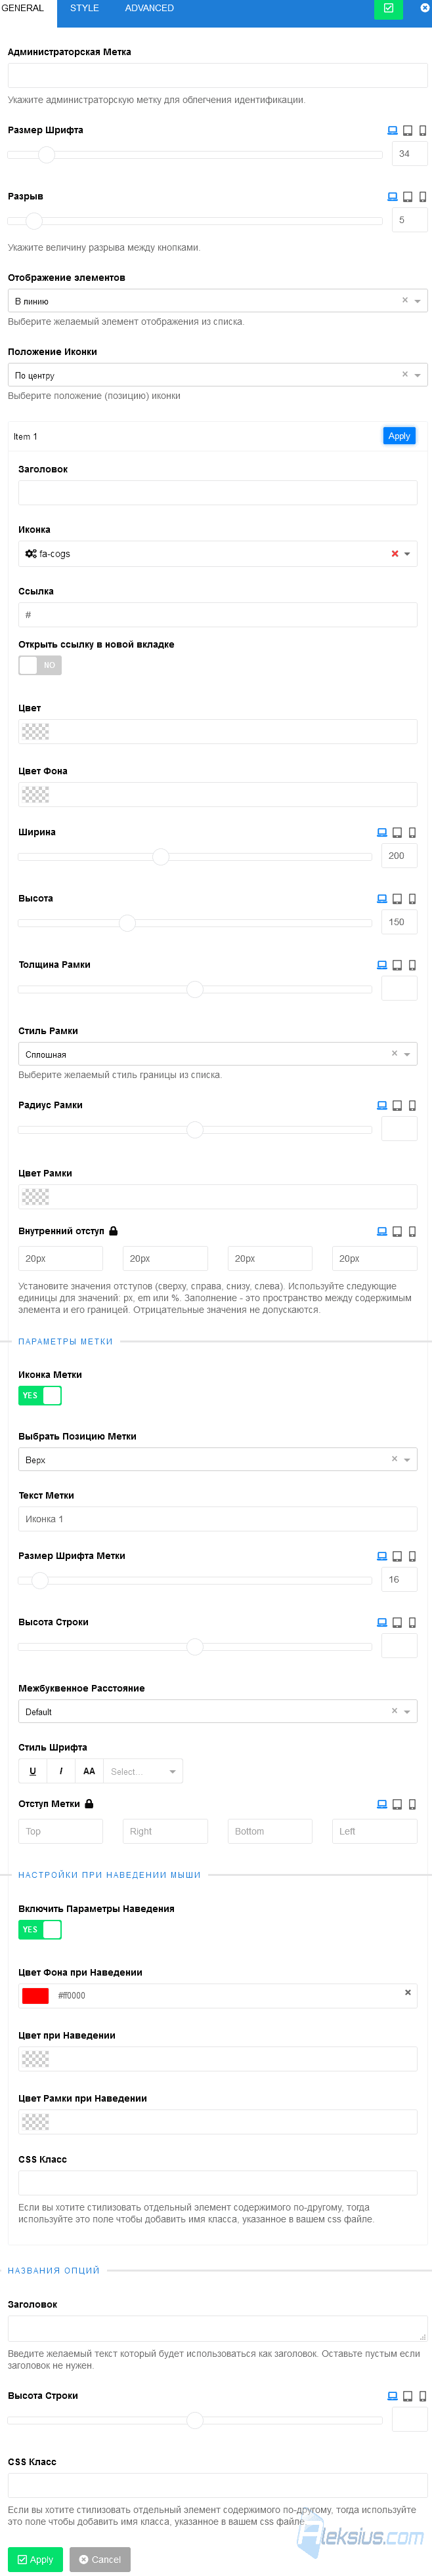Open the red Цвет Фона при Наведении swatch
432x2576 pixels.
[x=36, y=1995]
